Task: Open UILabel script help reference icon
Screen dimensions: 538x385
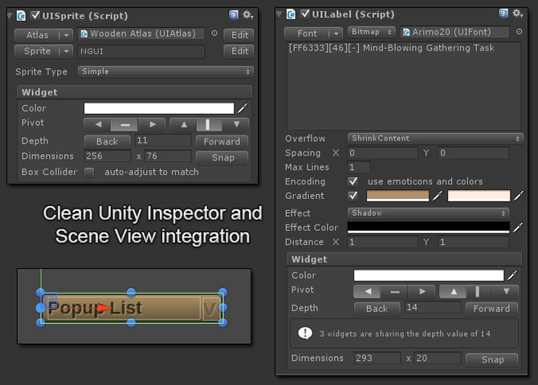Action: coord(503,14)
